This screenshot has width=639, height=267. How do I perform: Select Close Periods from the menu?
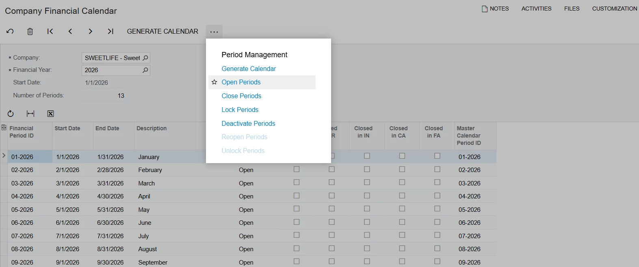click(241, 96)
